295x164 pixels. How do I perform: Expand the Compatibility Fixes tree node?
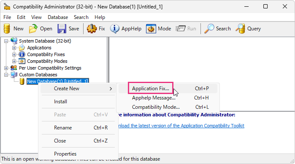(14, 54)
